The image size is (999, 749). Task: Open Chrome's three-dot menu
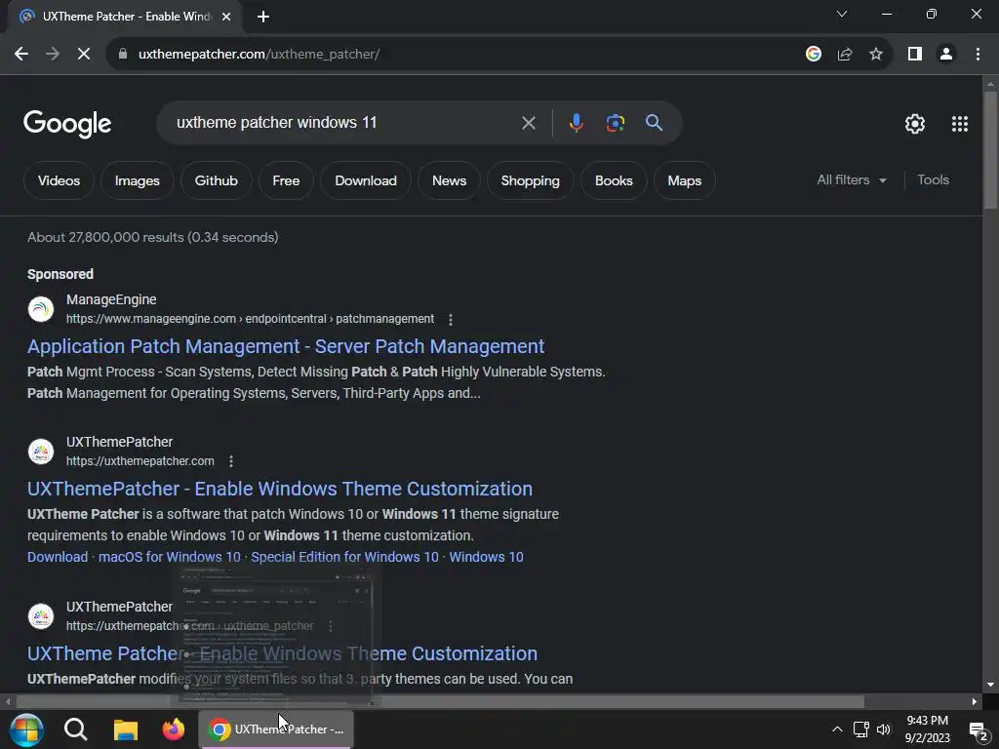point(978,55)
